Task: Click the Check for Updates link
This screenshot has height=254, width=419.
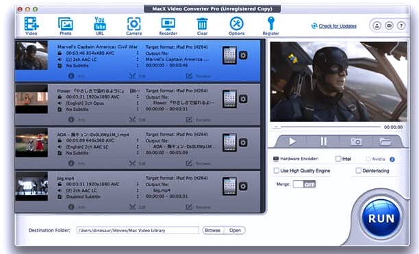Action: (x=338, y=26)
